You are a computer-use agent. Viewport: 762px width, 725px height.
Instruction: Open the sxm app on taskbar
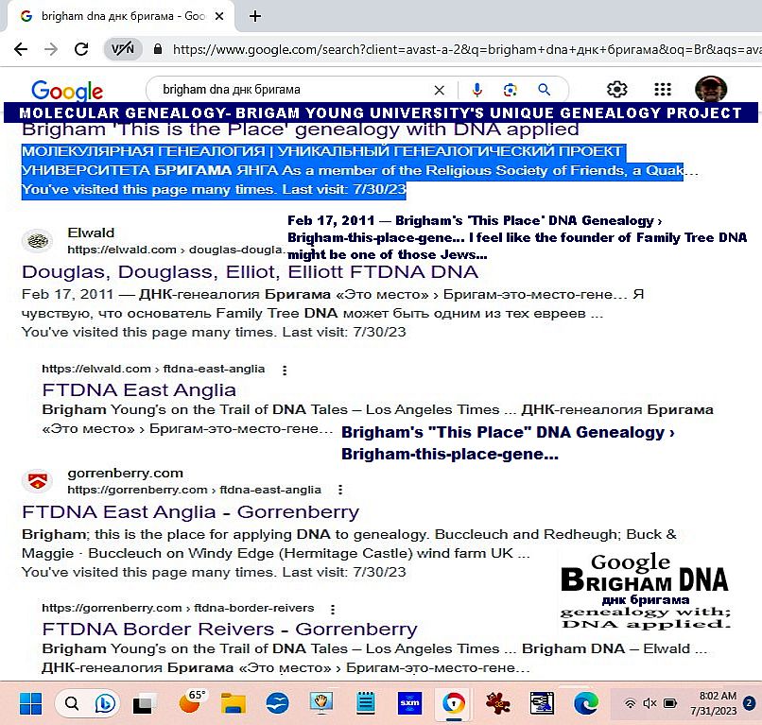point(409,703)
